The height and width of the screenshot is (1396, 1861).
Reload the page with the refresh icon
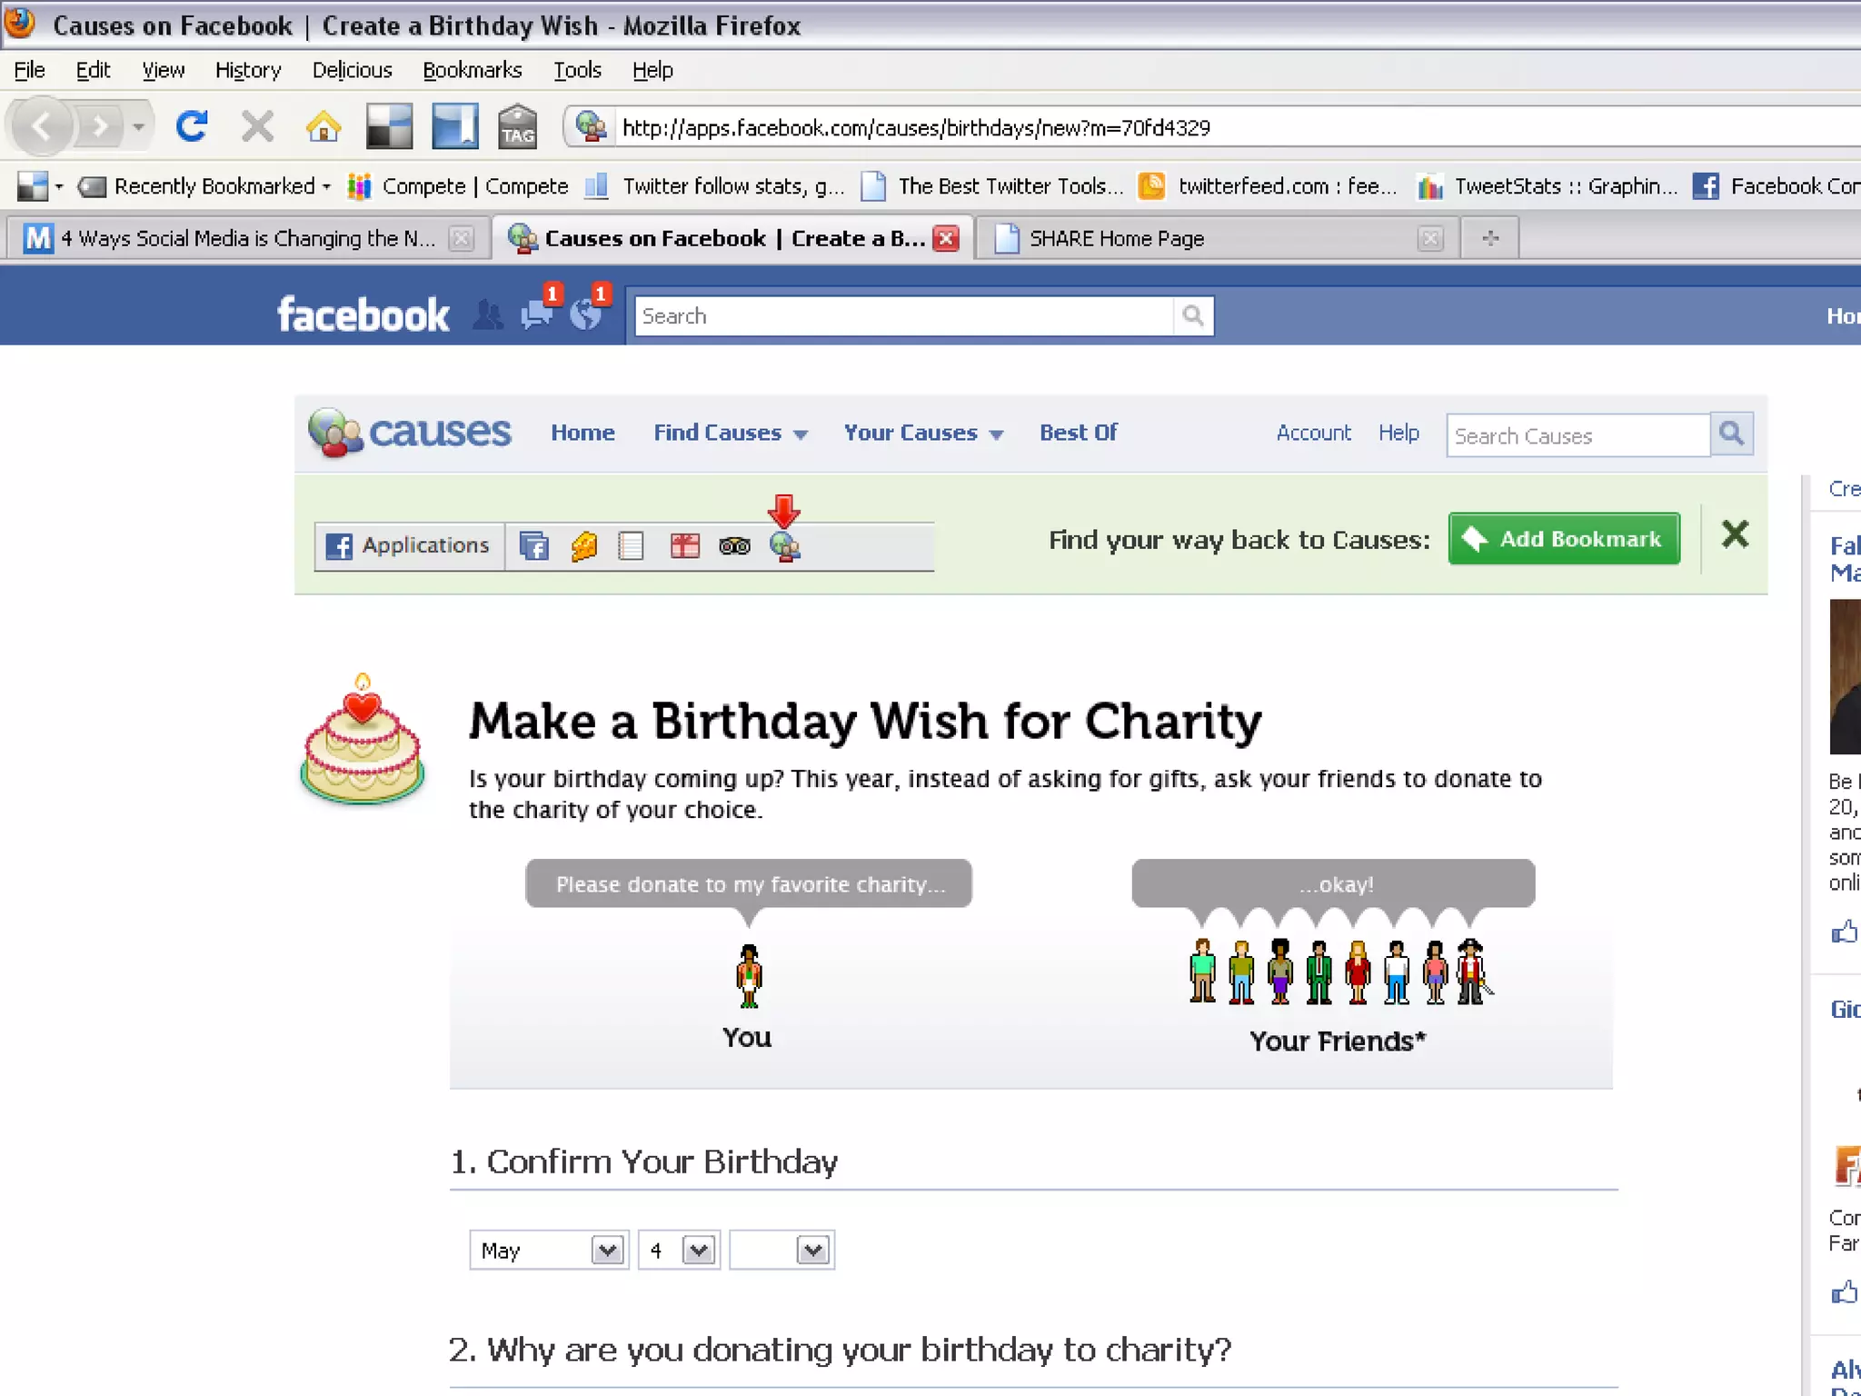(x=192, y=126)
